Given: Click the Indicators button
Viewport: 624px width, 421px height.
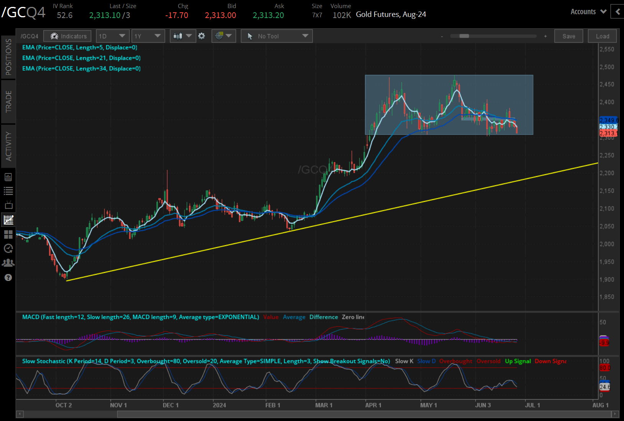Looking at the screenshot, I should [x=68, y=36].
